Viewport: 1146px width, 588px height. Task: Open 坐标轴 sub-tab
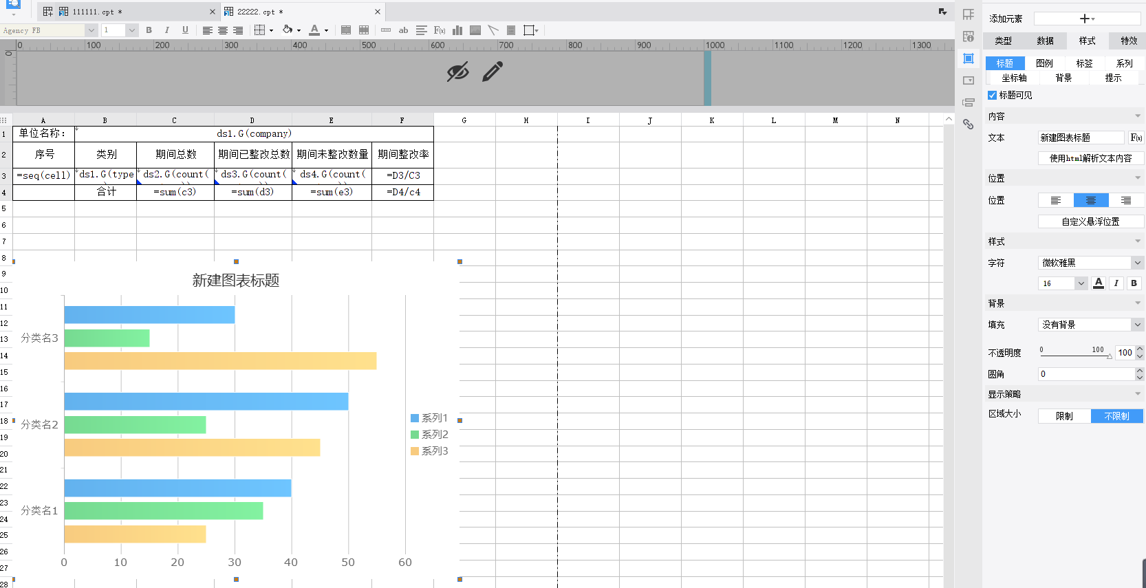1014,78
